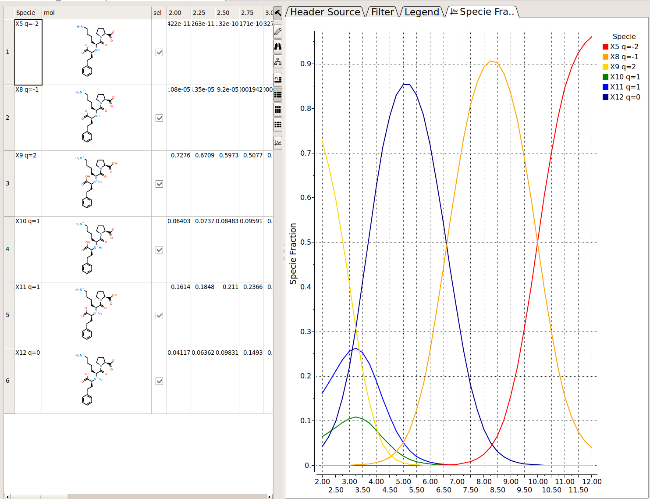This screenshot has height=499, width=650.
Task: Switch to form detail view icon
Action: click(x=278, y=80)
